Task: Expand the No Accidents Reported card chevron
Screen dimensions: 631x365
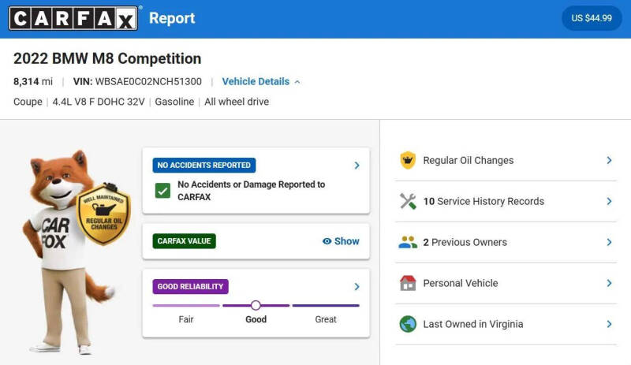Action: click(357, 166)
